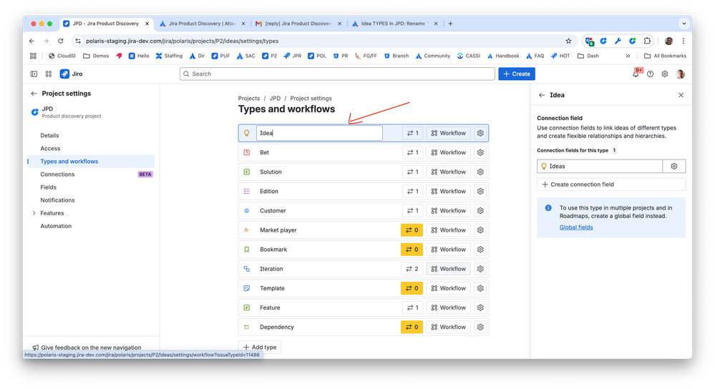Follow the Global fields link

[x=576, y=227]
